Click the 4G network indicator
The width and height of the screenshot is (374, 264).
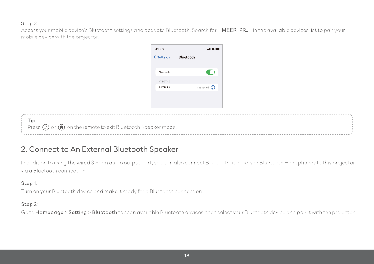click(213, 49)
